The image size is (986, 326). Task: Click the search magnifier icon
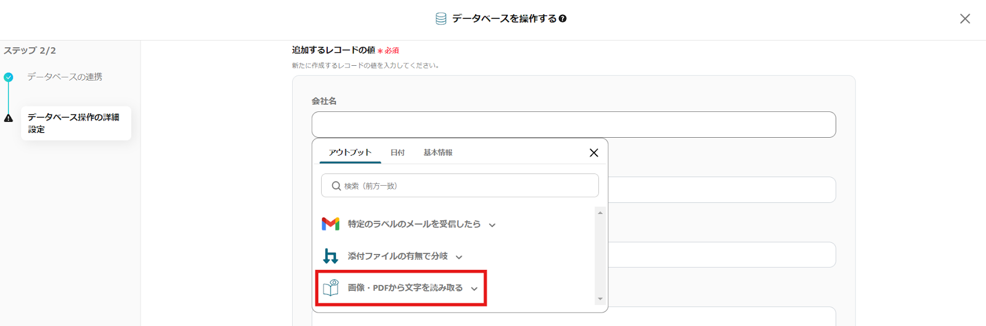coord(336,186)
